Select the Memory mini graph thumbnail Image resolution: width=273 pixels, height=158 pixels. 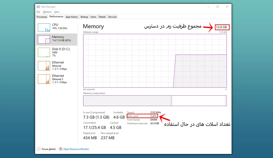pyautogui.click(x=44, y=40)
